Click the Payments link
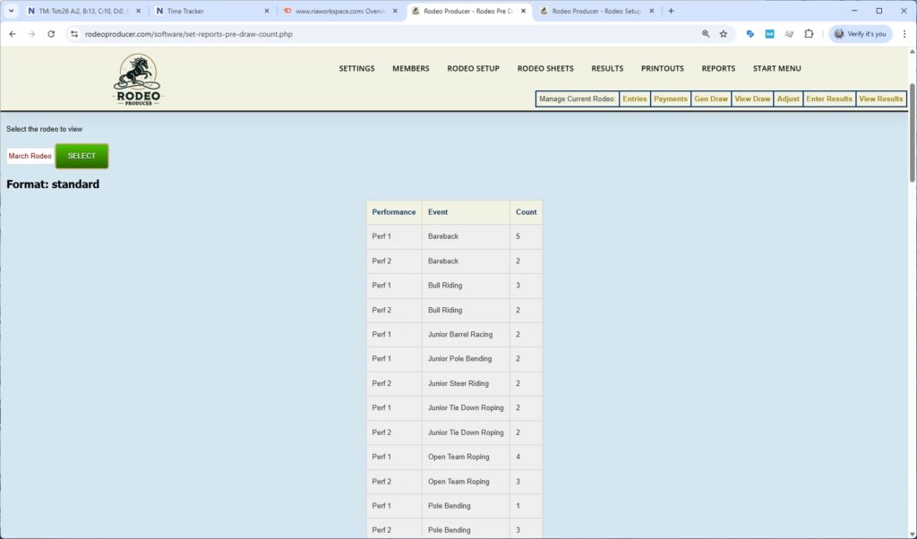 click(670, 98)
